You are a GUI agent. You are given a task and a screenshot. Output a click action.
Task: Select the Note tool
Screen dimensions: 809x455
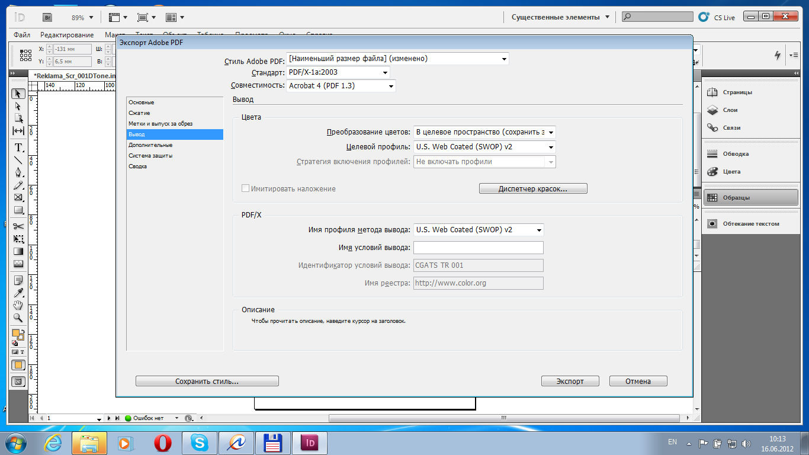[18, 280]
